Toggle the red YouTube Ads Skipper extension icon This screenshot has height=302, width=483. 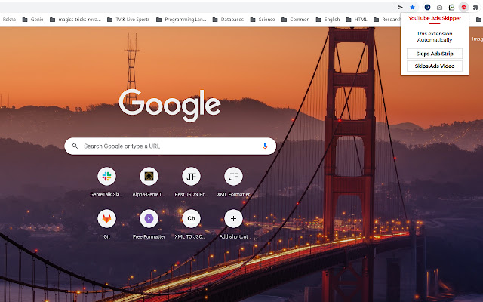point(463,7)
